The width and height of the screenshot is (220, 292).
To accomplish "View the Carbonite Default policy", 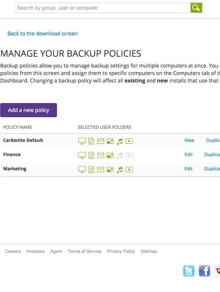I will 189,140.
